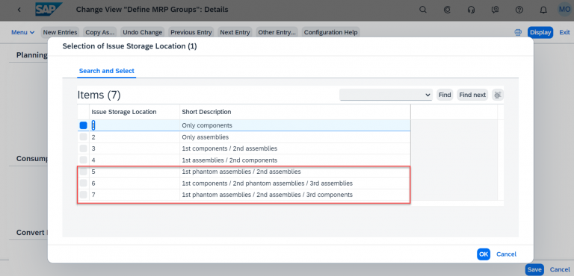Open the notifications bell icon
Viewport: 574px width, 276px height.
coord(543,10)
